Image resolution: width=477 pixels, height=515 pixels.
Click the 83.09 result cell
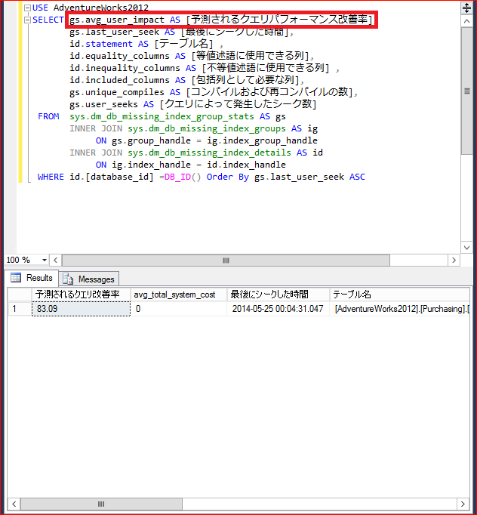(x=81, y=309)
